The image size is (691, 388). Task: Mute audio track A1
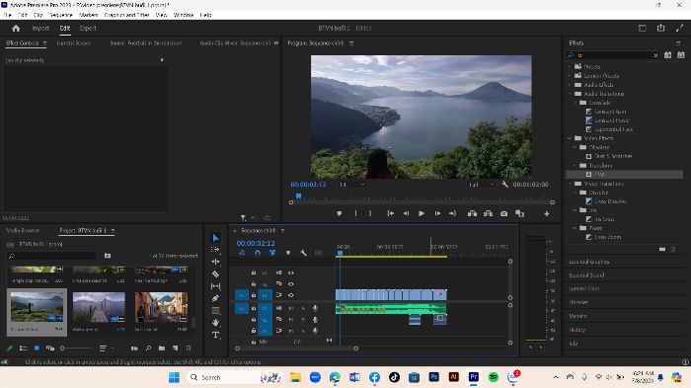pyautogui.click(x=291, y=308)
